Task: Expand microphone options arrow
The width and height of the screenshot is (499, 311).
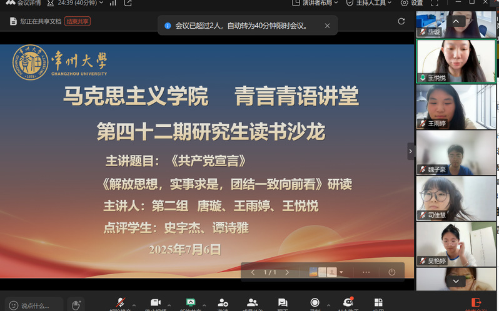Action: [x=134, y=305]
